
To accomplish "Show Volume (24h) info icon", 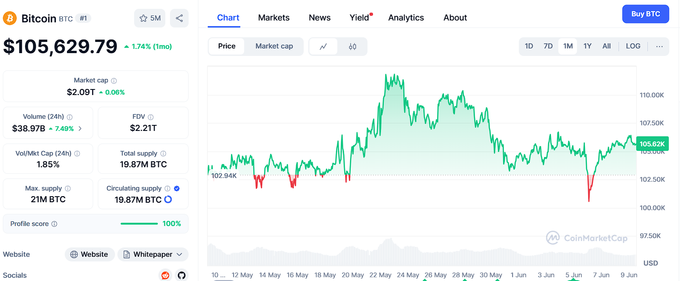I will pos(69,117).
